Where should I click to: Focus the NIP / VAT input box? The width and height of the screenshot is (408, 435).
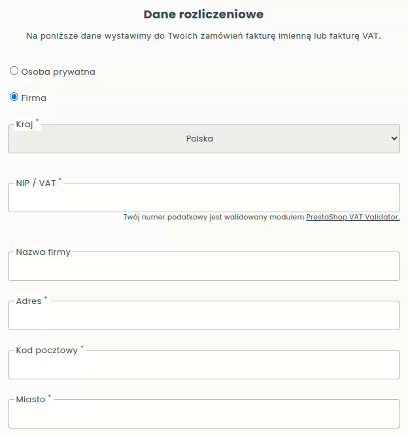[203, 199]
